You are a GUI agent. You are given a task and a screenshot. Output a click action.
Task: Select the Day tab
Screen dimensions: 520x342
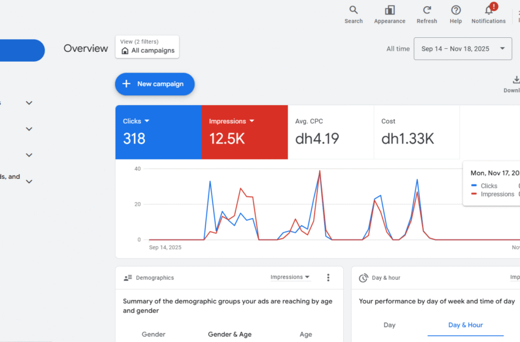(x=389, y=325)
